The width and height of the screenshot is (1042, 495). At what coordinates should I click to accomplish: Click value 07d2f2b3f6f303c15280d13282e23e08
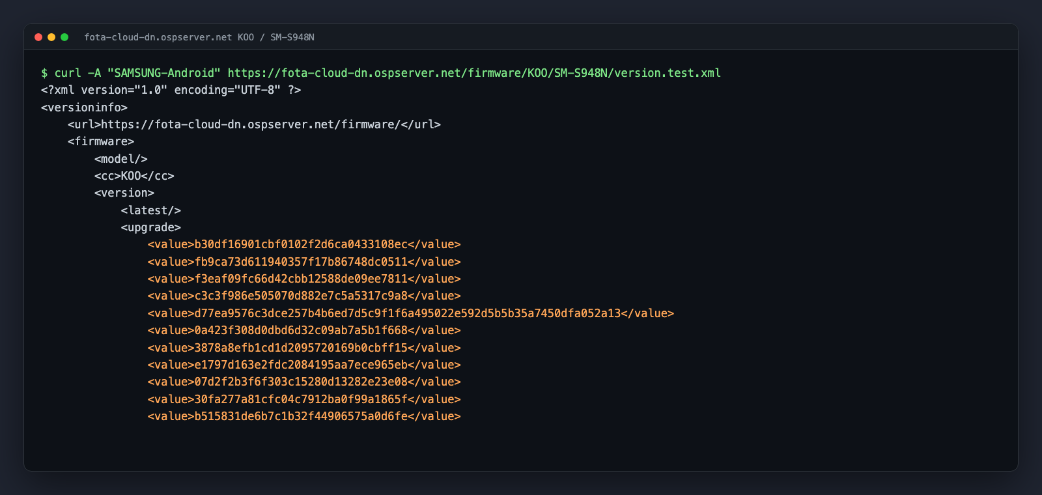coord(304,382)
